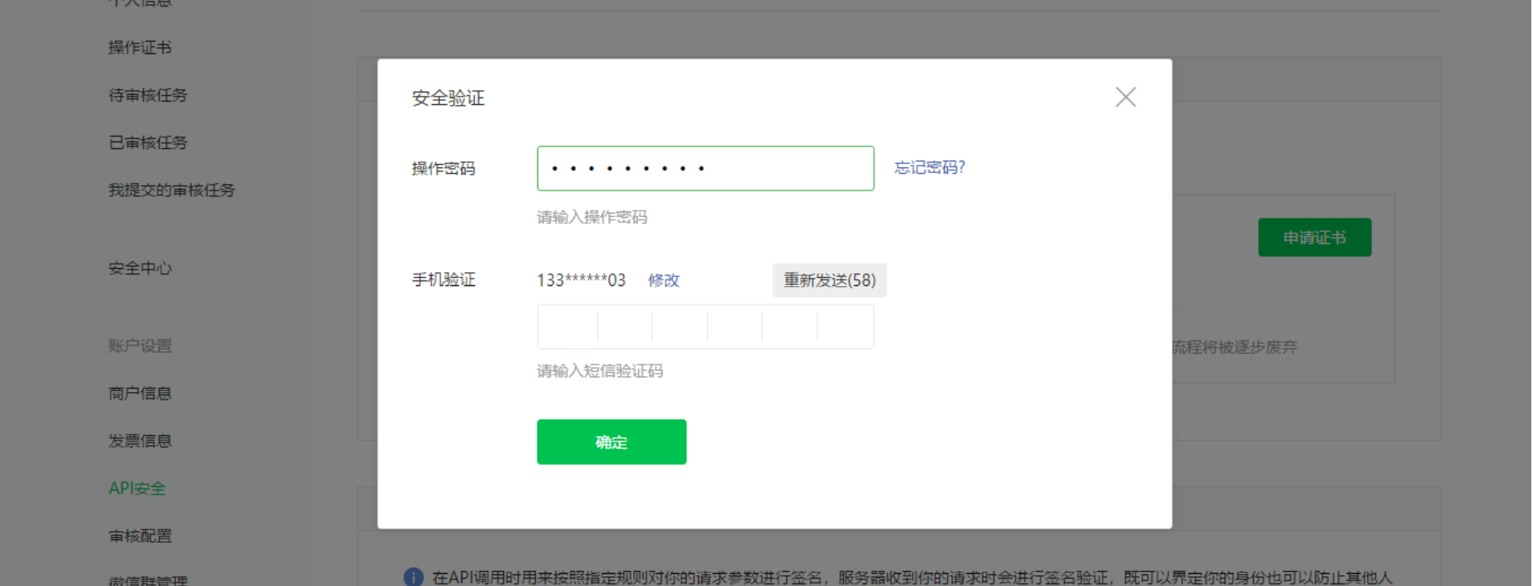Click the 请输入短信验证码 hint text
The image size is (1532, 586).
click(x=600, y=370)
